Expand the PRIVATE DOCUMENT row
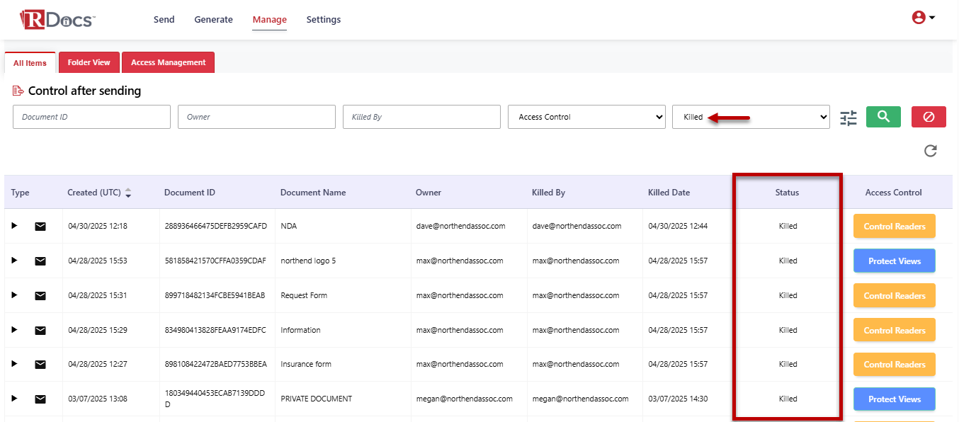 pyautogui.click(x=14, y=399)
